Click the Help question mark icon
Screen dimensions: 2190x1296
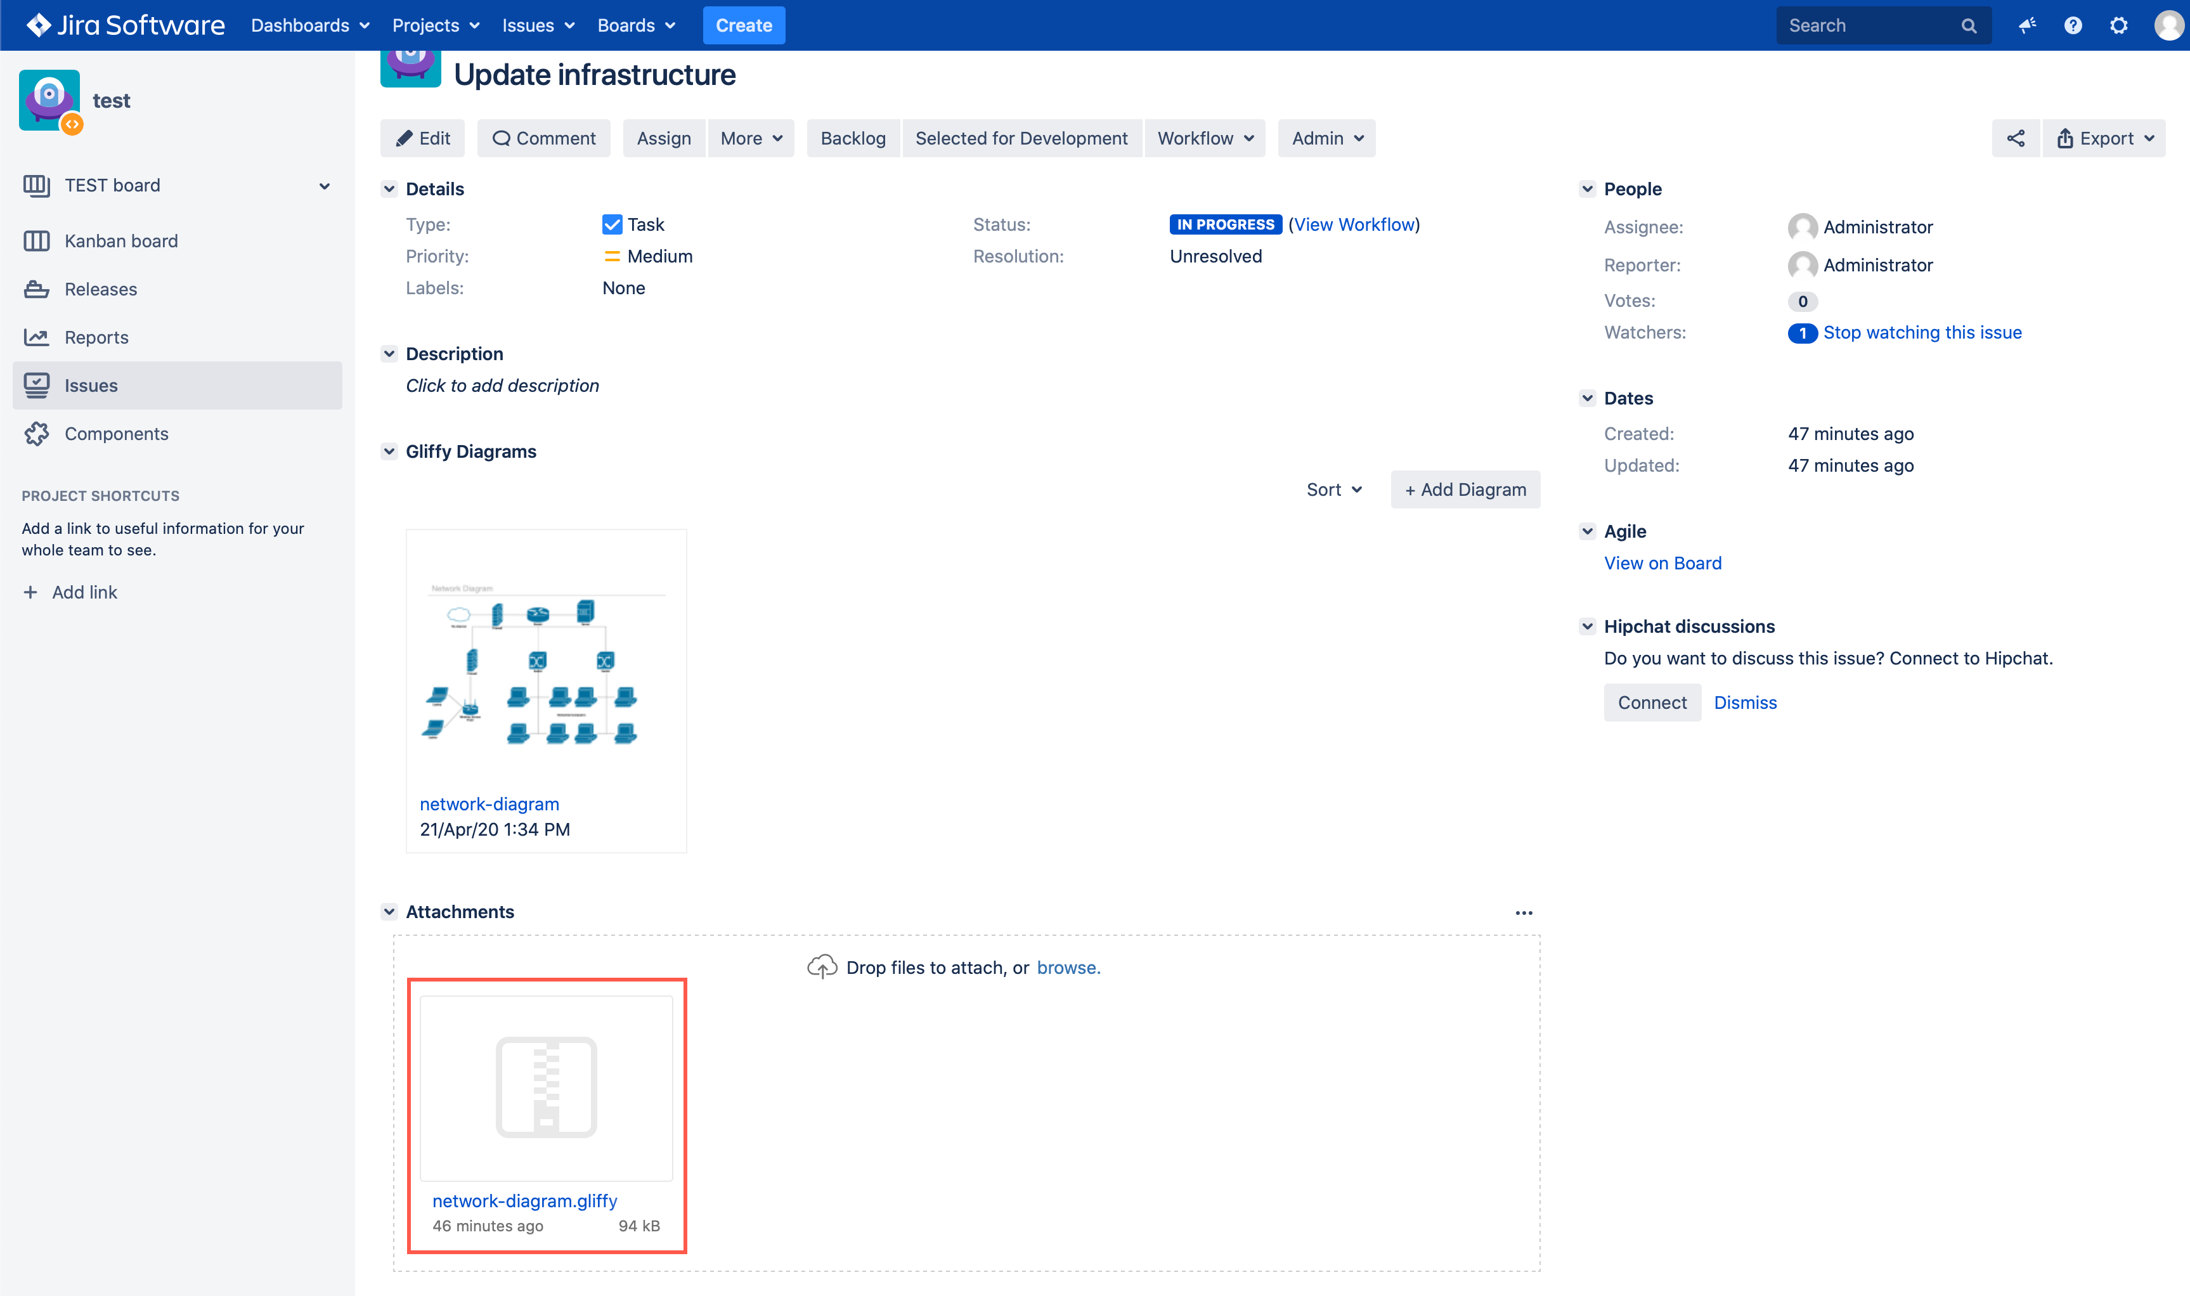tap(2073, 25)
